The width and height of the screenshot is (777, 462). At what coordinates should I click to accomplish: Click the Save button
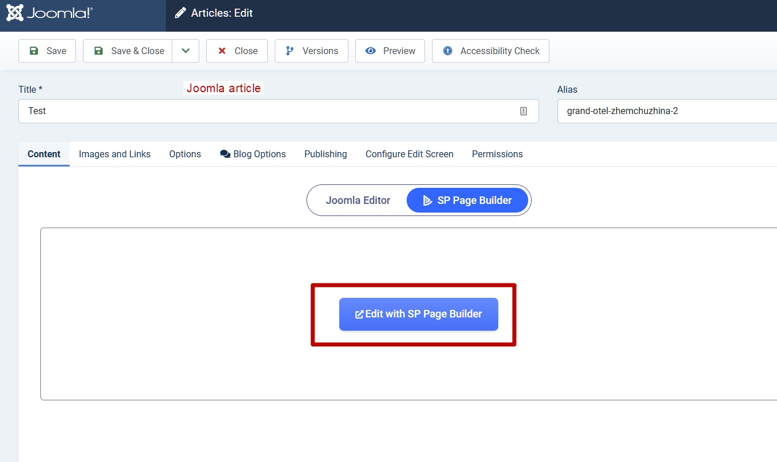(47, 51)
